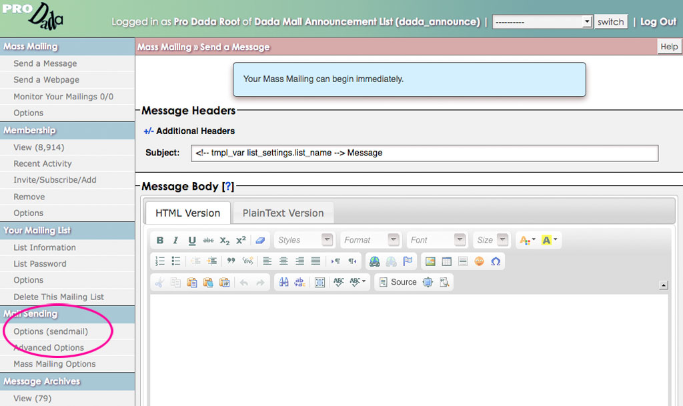
Task: Align text left
Action: (267, 261)
